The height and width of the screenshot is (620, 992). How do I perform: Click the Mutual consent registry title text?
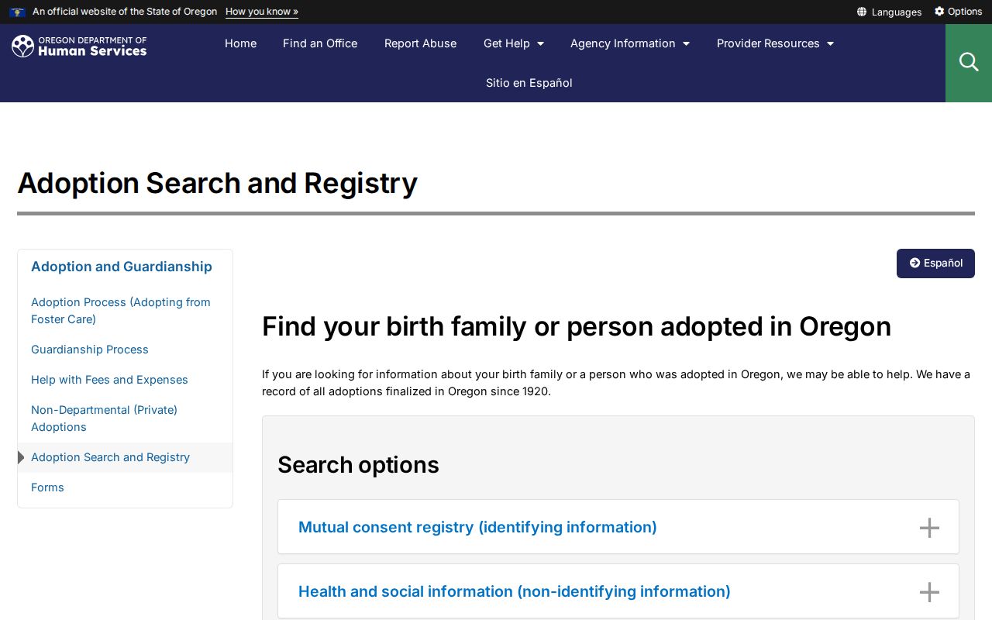tap(477, 527)
